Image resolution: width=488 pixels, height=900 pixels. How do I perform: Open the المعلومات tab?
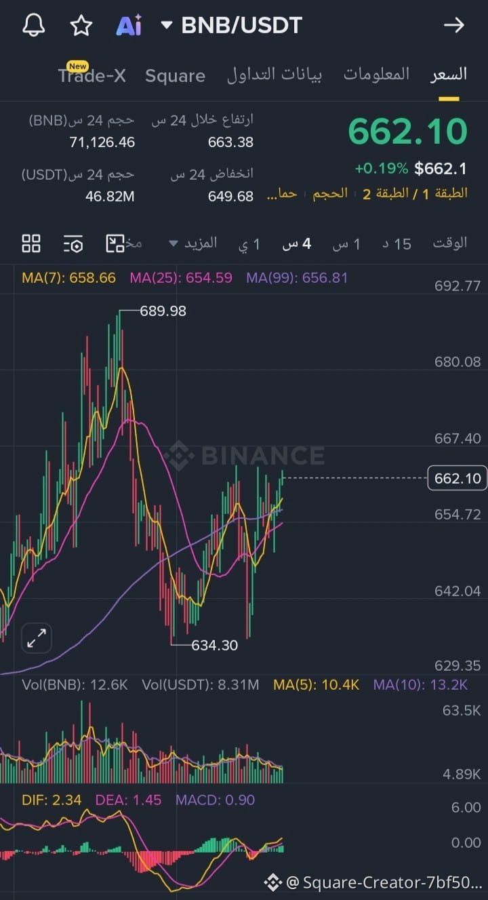pos(376,75)
